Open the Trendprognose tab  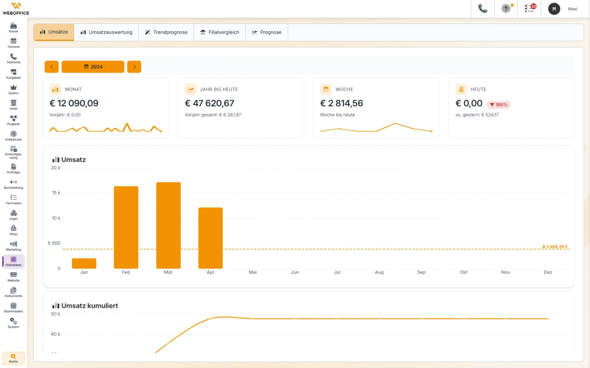click(x=166, y=32)
